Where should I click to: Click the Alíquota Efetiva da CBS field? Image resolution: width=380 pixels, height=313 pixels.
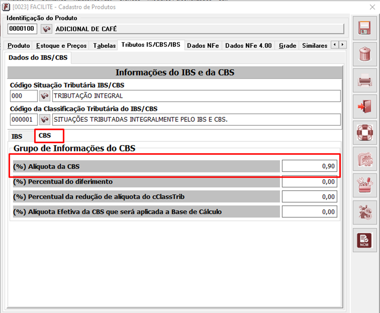tap(309, 212)
